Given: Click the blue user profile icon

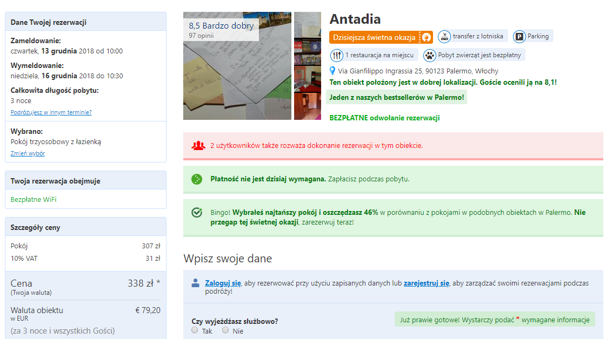Looking at the screenshot, I should [195, 283].
